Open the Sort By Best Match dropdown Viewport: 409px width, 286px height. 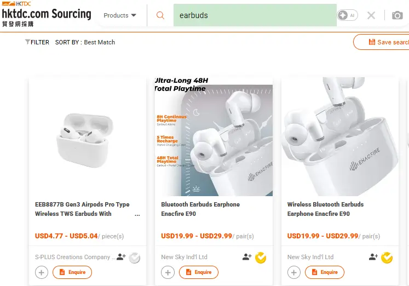coord(99,42)
